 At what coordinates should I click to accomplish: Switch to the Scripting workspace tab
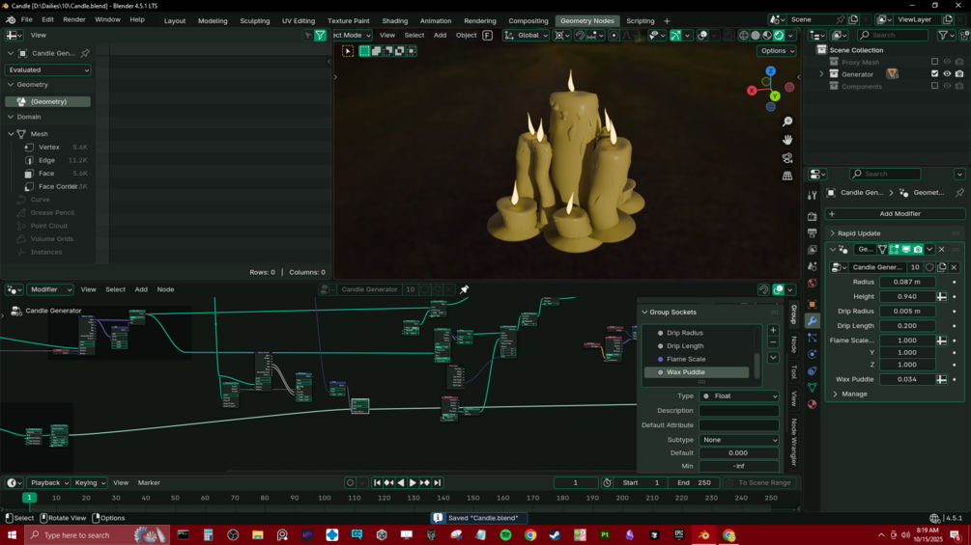tap(640, 20)
